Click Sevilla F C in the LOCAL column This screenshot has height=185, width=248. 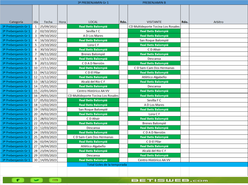(x=93, y=31)
